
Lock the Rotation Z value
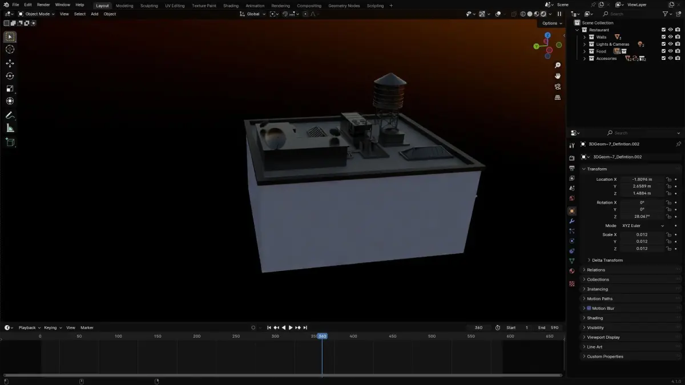[668, 217]
